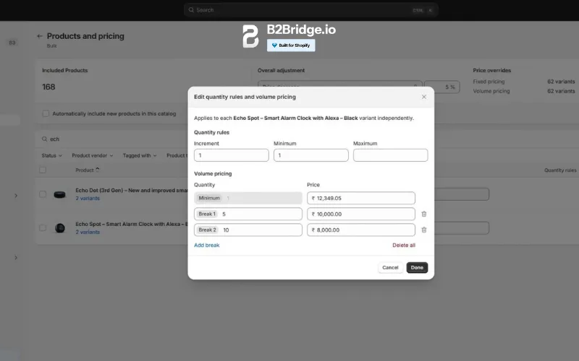
Task: Select the Echo Spot row checkbox
Action: click(x=43, y=227)
